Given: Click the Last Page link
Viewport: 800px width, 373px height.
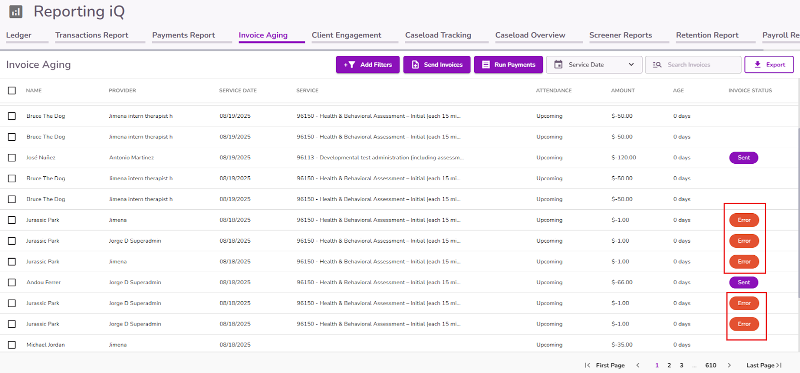Looking at the screenshot, I should (760, 366).
